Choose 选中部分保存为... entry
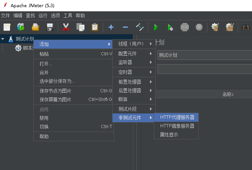 [x=73, y=81]
